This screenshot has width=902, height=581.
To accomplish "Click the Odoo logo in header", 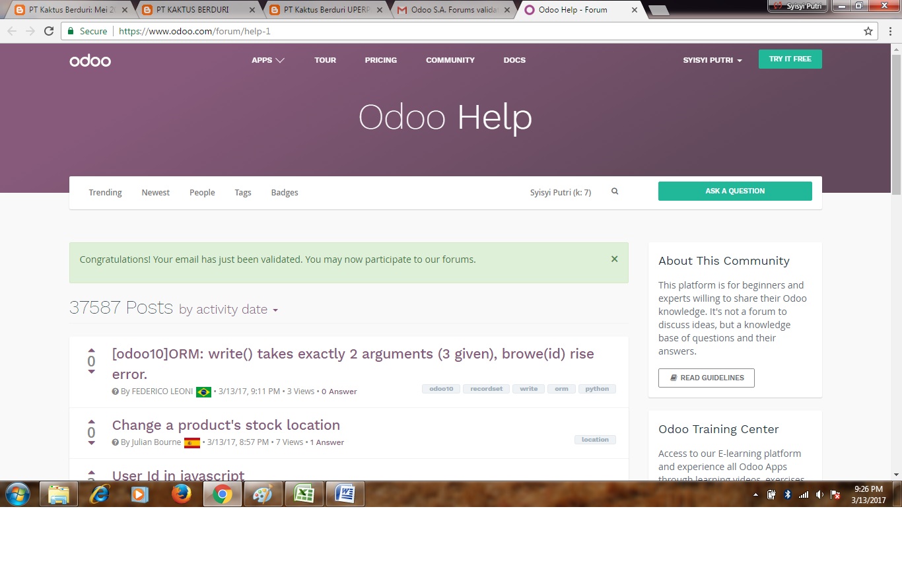I will click(90, 61).
